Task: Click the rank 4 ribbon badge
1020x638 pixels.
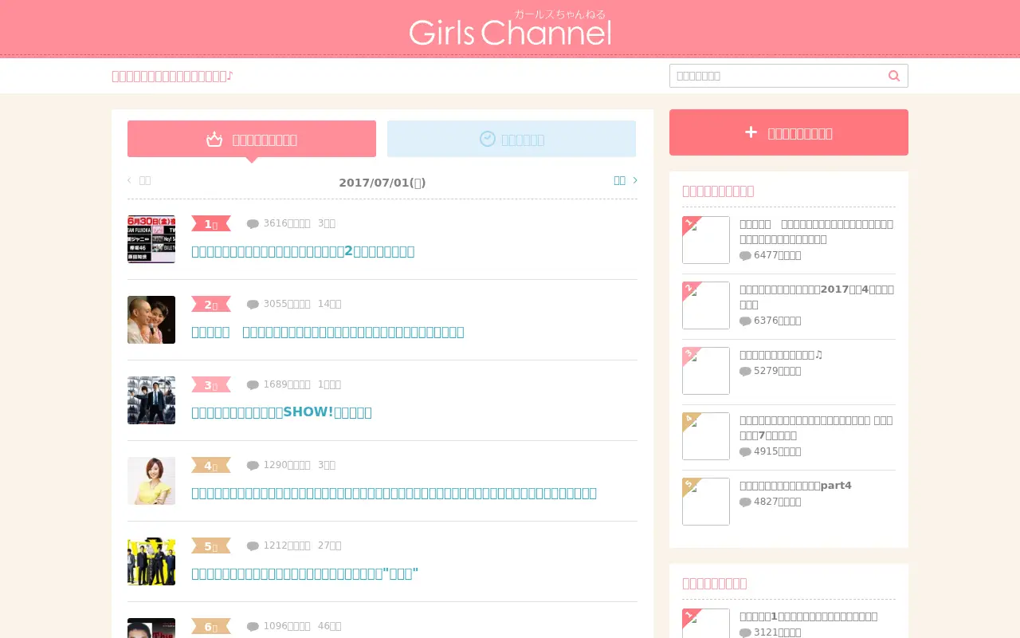Action: [x=211, y=465]
